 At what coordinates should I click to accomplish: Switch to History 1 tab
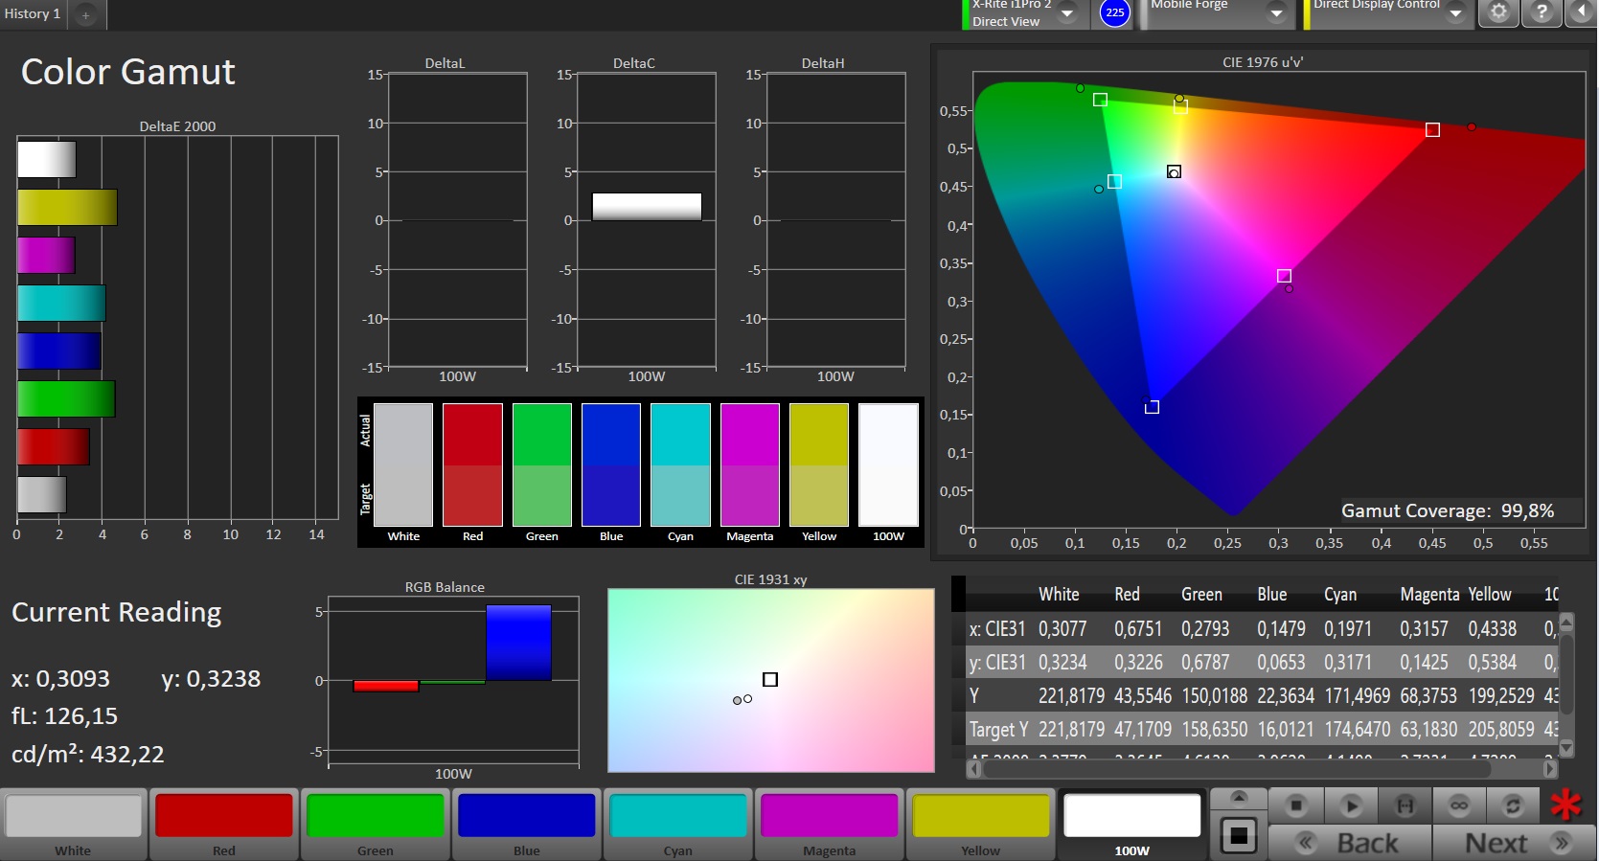pos(33,13)
